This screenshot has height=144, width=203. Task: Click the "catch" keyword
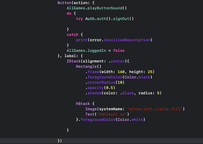pyautogui.click(x=72, y=35)
